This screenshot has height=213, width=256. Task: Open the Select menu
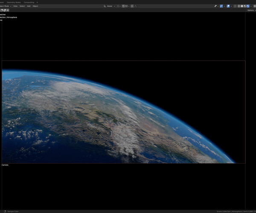[22, 6]
